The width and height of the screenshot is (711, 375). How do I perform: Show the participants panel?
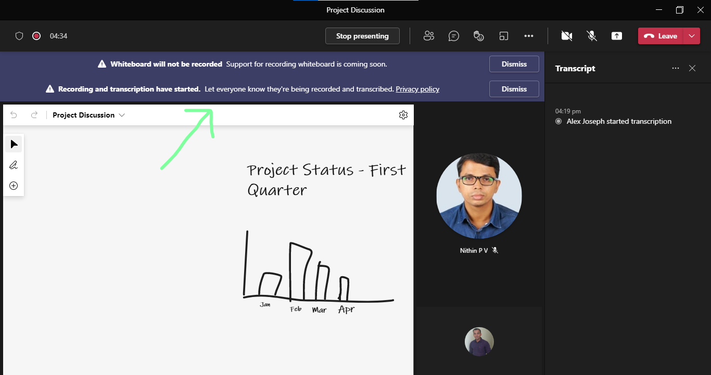[x=429, y=36]
